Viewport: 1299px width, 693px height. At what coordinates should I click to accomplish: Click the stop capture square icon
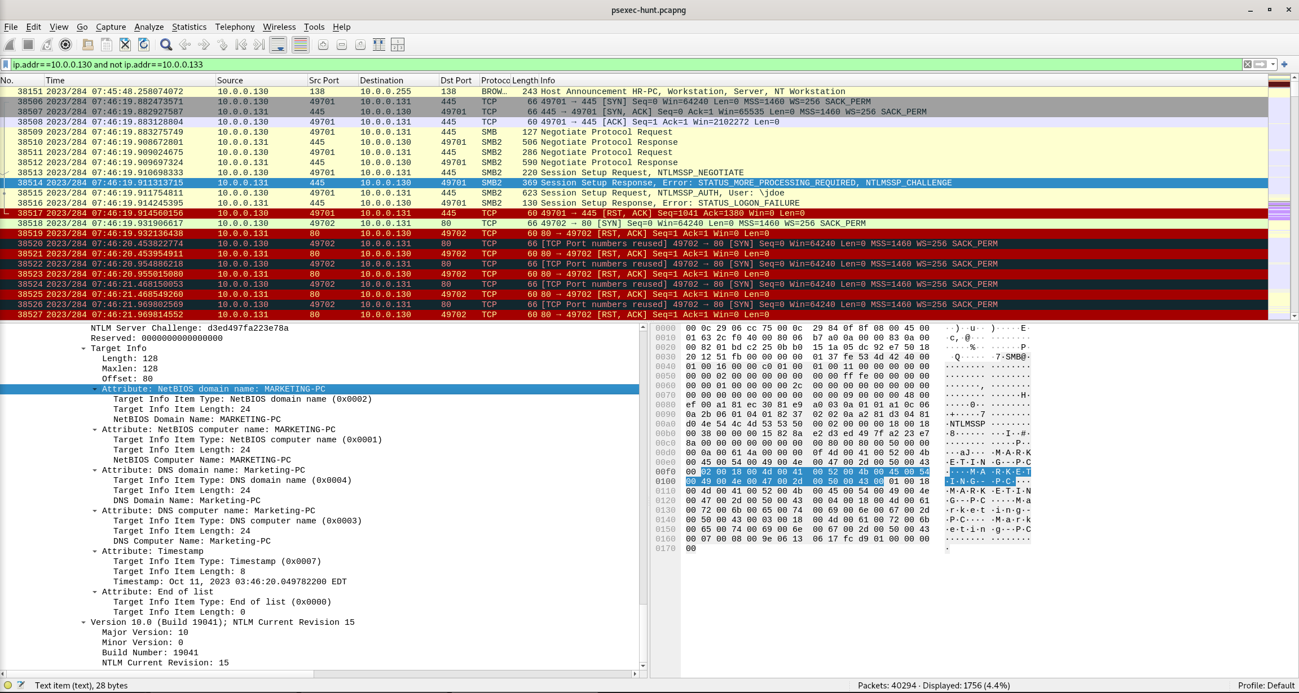click(28, 45)
